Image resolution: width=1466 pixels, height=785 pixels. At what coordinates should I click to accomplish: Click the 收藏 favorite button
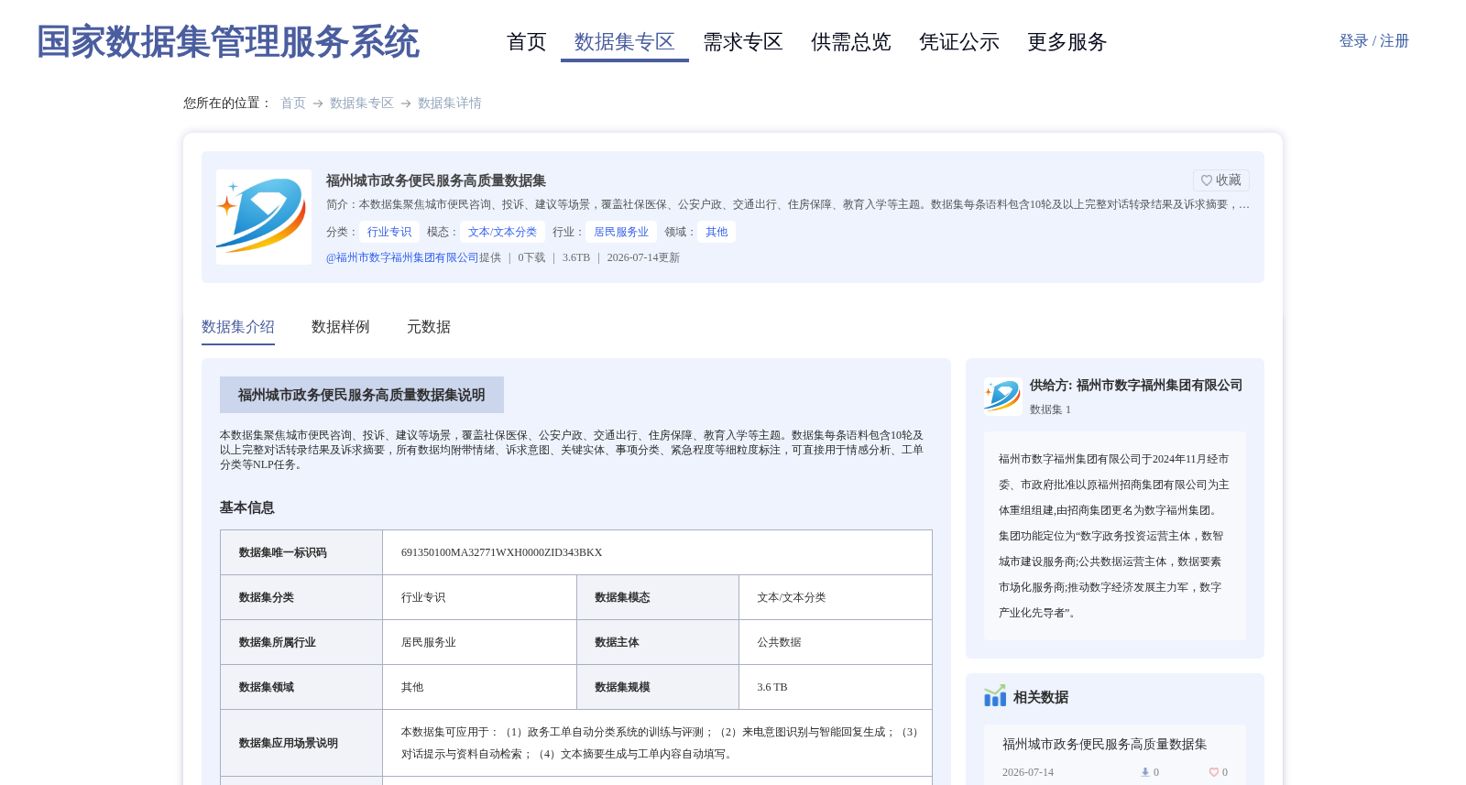tap(1220, 180)
